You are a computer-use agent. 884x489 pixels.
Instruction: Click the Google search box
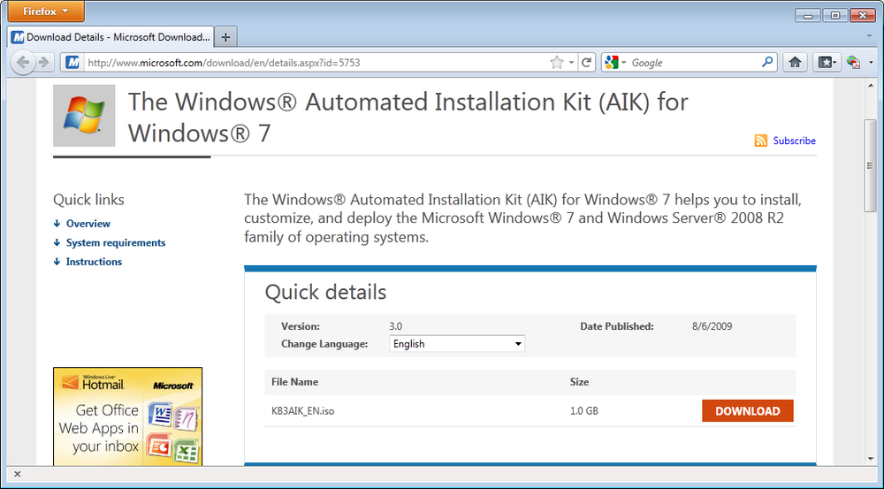693,63
